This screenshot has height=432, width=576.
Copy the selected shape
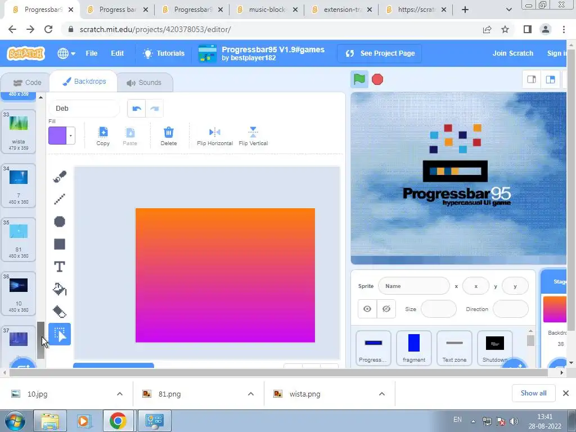coord(103,136)
